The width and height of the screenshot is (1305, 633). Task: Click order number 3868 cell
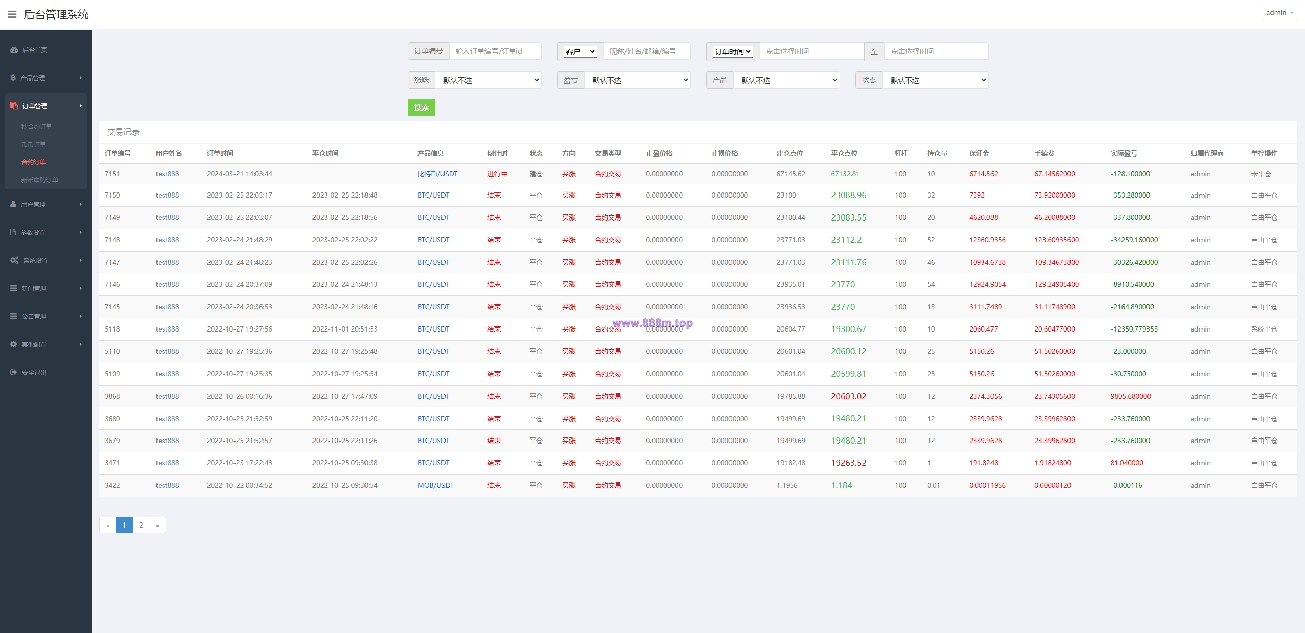coord(112,396)
